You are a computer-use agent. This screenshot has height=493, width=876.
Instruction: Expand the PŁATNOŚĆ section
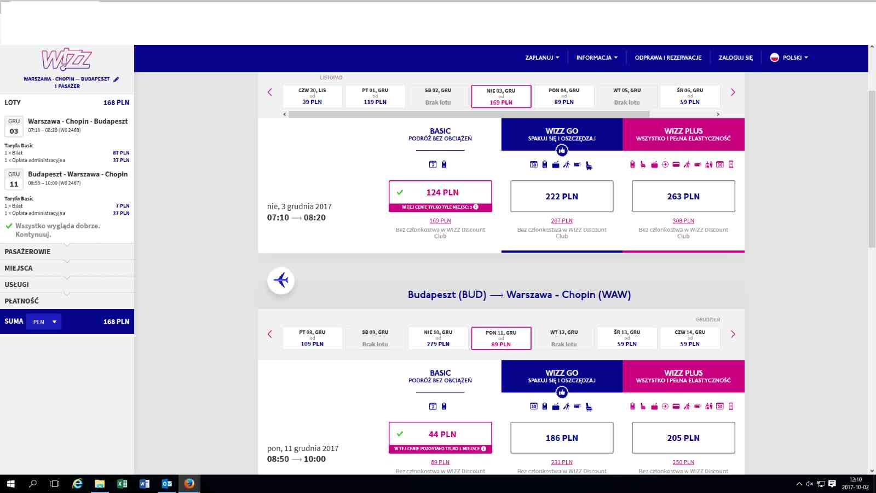tap(67, 301)
